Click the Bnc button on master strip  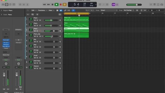pyautogui.click(x=21, y=87)
